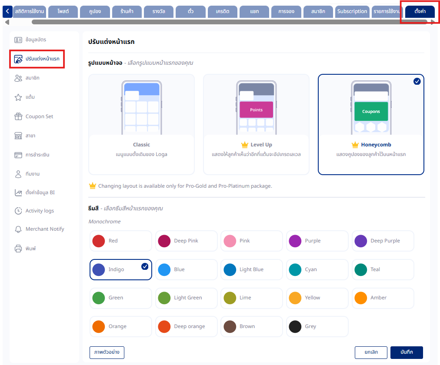Select the สาขา branch store icon

18,136
